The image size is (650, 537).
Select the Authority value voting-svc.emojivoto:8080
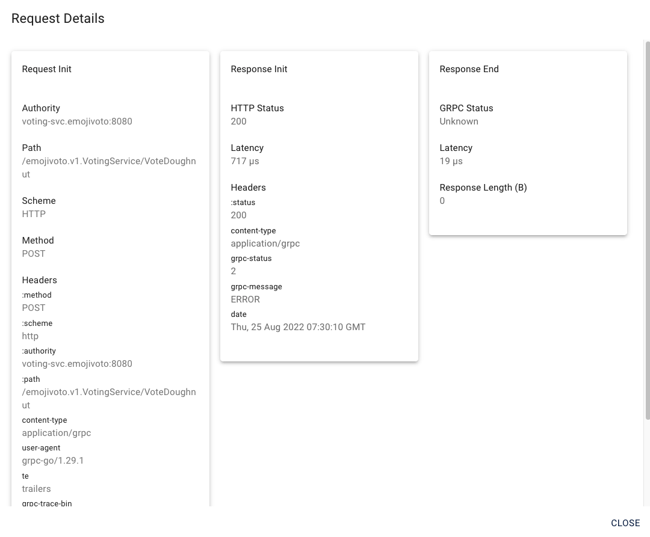click(x=77, y=121)
